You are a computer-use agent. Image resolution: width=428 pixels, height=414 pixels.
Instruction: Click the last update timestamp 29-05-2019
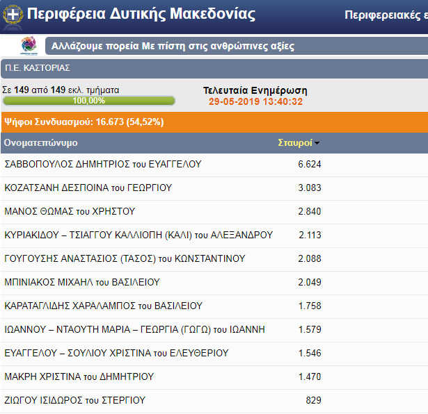[255, 101]
